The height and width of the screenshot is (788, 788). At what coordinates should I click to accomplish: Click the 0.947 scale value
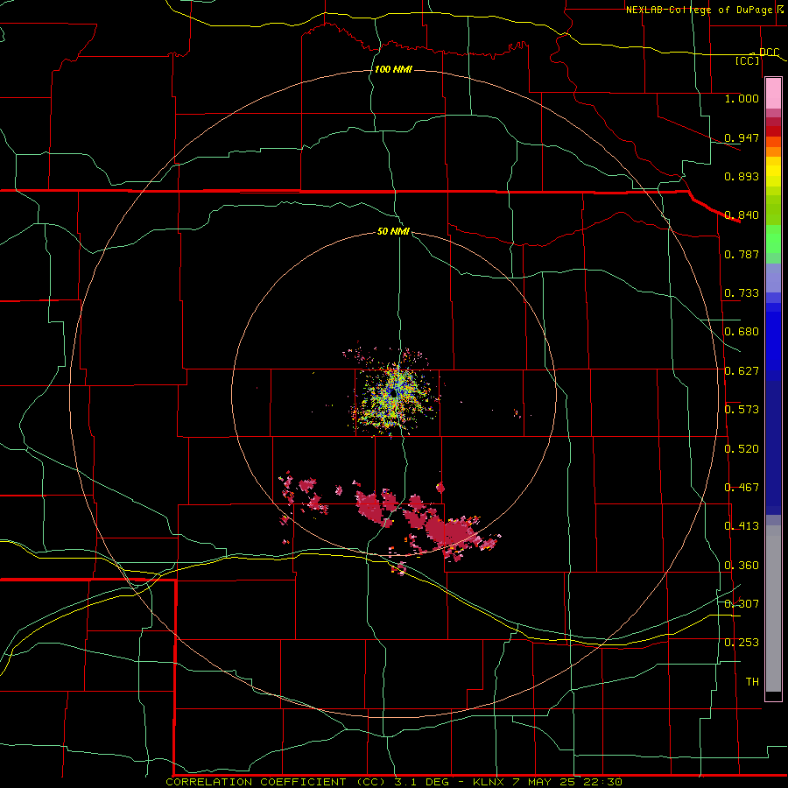coord(742,137)
